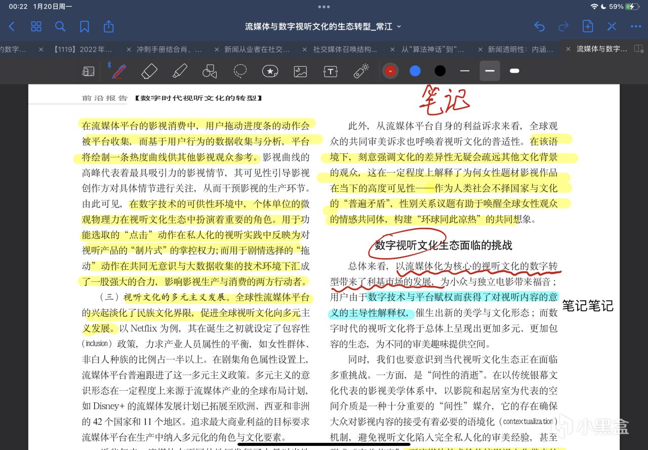Open the more options ellipsis menu

coord(636,26)
